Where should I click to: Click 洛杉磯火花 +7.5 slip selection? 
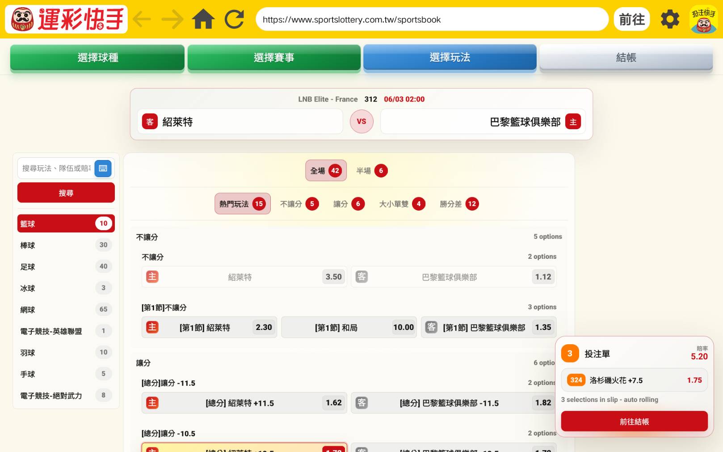pyautogui.click(x=635, y=380)
